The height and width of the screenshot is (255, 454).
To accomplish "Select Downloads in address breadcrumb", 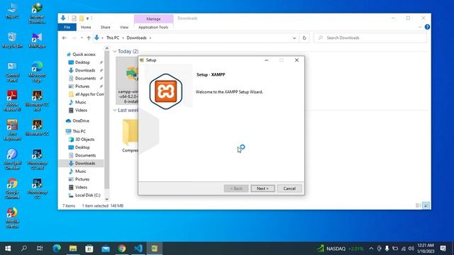I will [x=137, y=38].
